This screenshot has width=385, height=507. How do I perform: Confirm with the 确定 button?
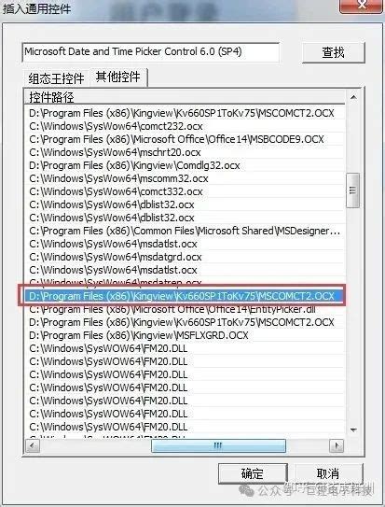point(253,473)
